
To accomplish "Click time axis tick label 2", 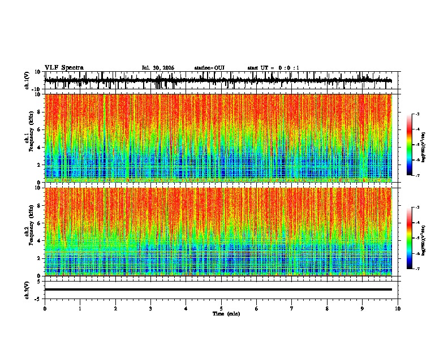I will point(115,308).
